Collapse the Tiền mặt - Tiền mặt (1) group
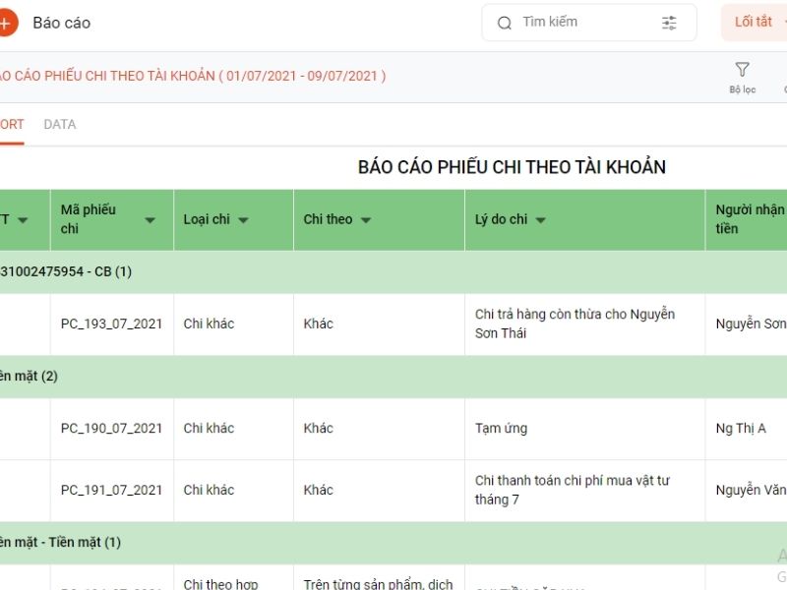Image resolution: width=787 pixels, height=590 pixels. pyautogui.click(x=393, y=543)
